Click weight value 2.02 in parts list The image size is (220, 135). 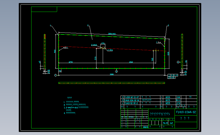point(178,97)
